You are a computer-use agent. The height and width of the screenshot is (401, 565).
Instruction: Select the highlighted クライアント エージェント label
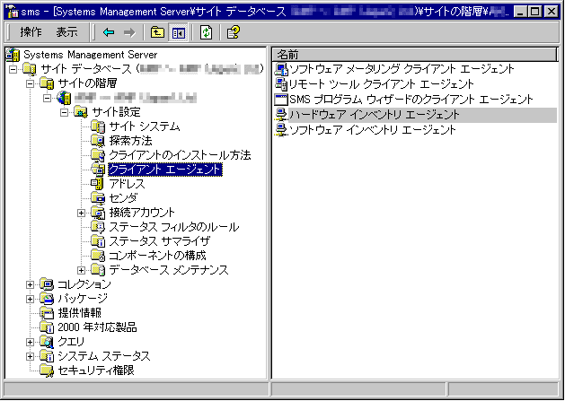tap(165, 170)
